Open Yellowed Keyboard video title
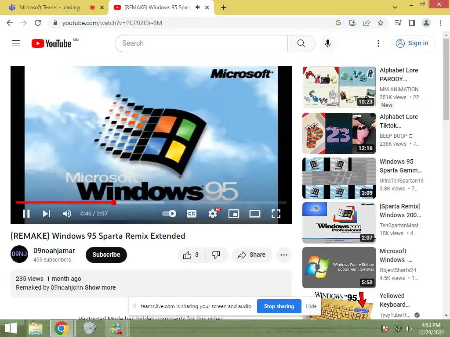 pos(395,300)
